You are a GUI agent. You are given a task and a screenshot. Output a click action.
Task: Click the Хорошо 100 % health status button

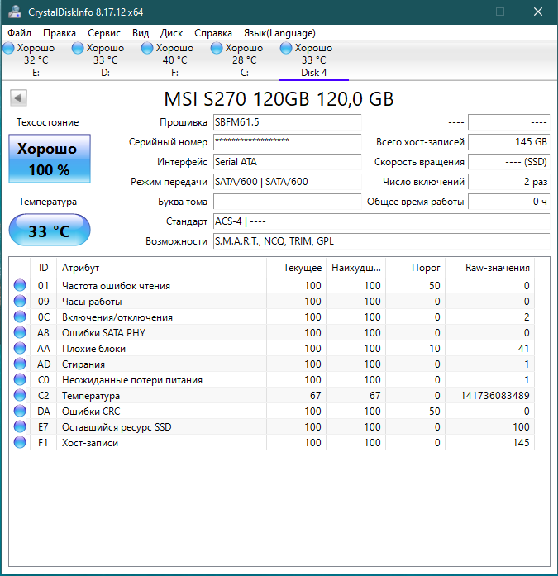[x=50, y=159]
